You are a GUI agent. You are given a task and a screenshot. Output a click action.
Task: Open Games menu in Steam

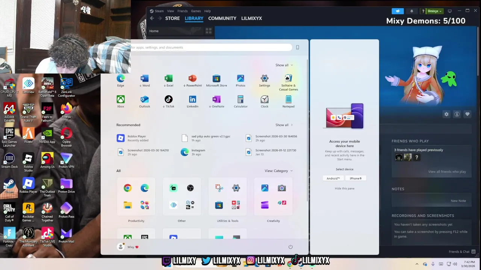click(x=196, y=11)
